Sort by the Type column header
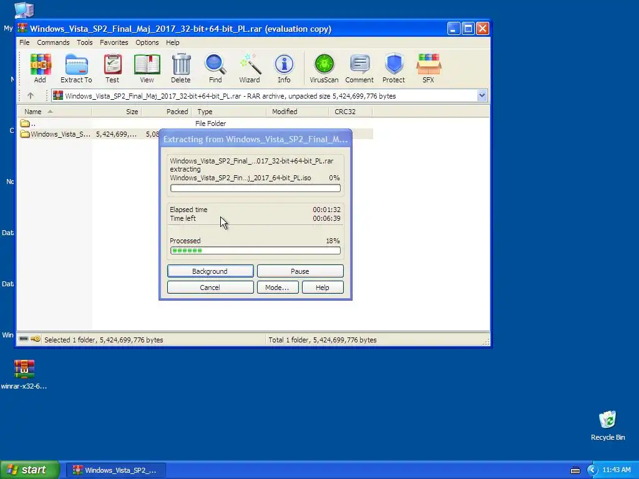 228,112
